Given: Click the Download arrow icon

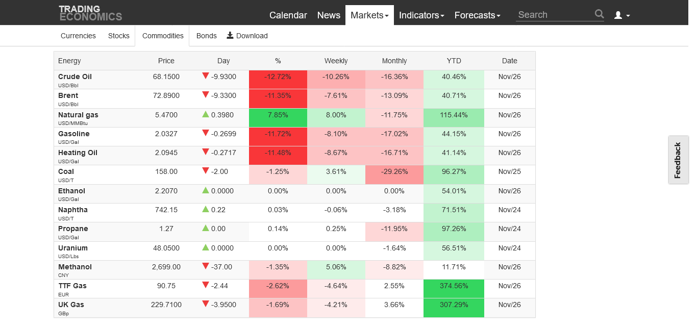Looking at the screenshot, I should 230,35.
